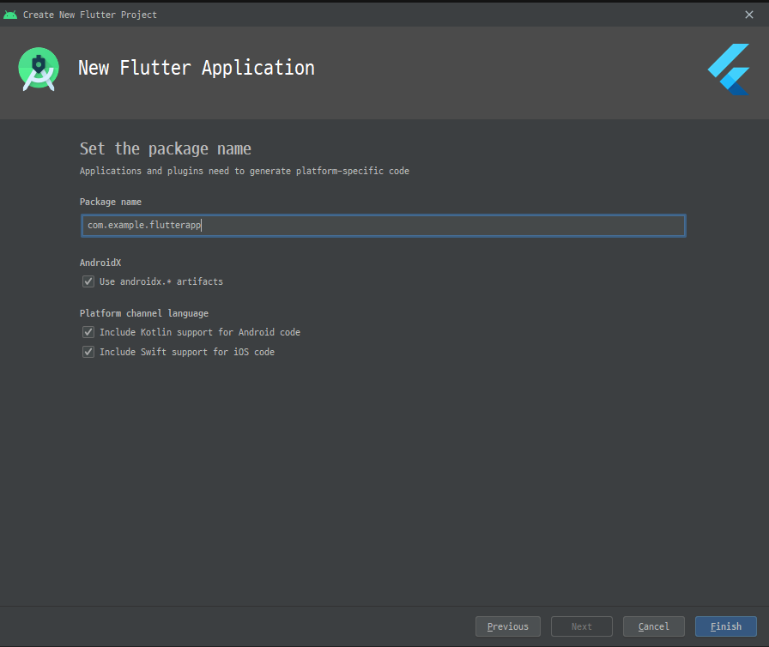Close the Create New Flutter Project dialog
The image size is (769, 647).
(x=749, y=15)
